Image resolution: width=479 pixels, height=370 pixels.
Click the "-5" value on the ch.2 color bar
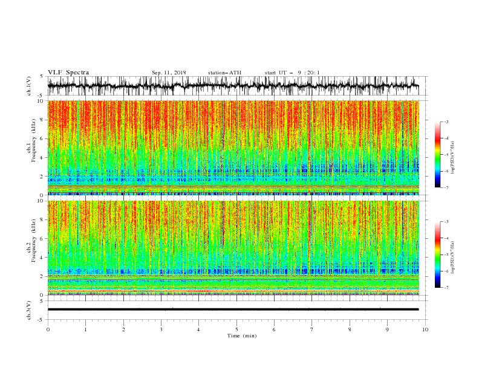pyautogui.click(x=446, y=255)
